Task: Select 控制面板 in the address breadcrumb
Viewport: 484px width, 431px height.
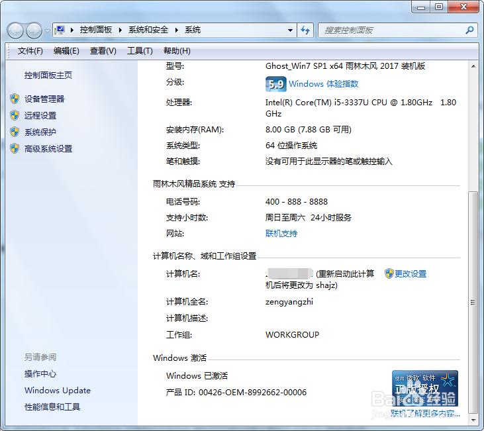Action: tap(96, 30)
